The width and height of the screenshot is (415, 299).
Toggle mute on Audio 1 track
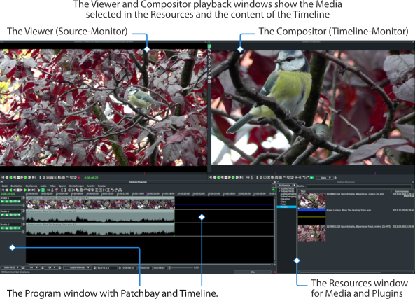click(x=19, y=215)
